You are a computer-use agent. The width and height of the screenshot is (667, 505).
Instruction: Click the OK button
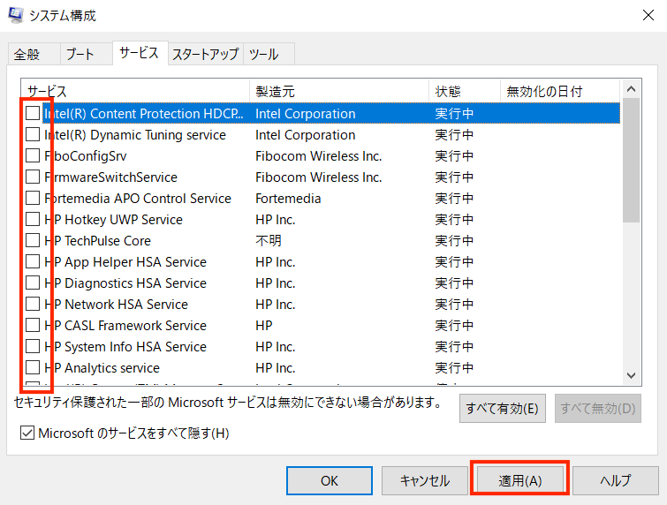[x=330, y=481]
